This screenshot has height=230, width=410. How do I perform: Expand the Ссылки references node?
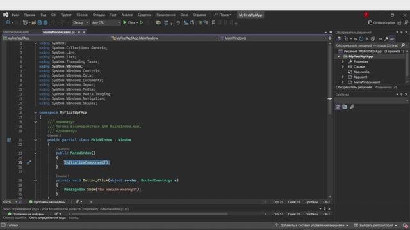(343, 66)
